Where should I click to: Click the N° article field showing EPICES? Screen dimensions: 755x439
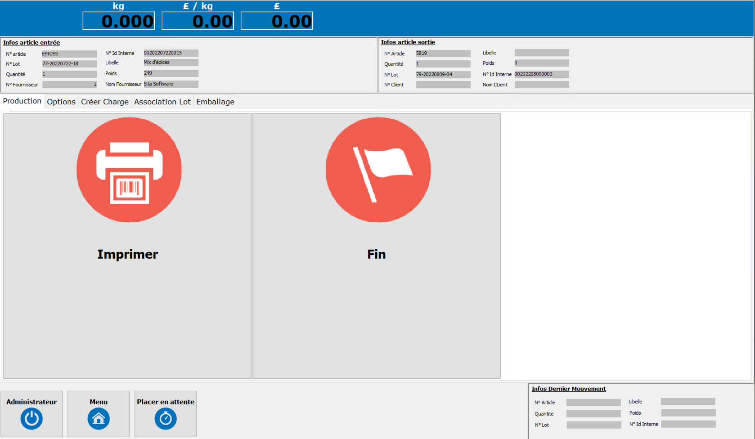tap(69, 54)
